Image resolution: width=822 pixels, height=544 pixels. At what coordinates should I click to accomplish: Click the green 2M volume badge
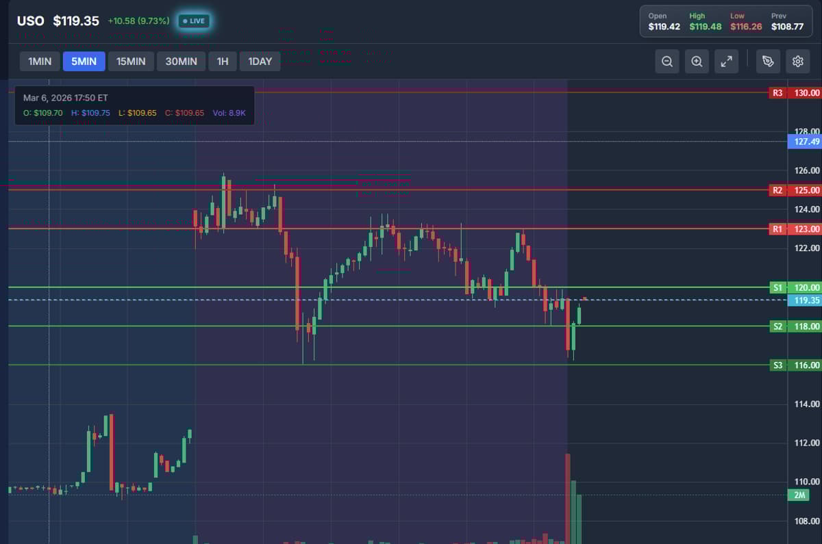coord(799,494)
